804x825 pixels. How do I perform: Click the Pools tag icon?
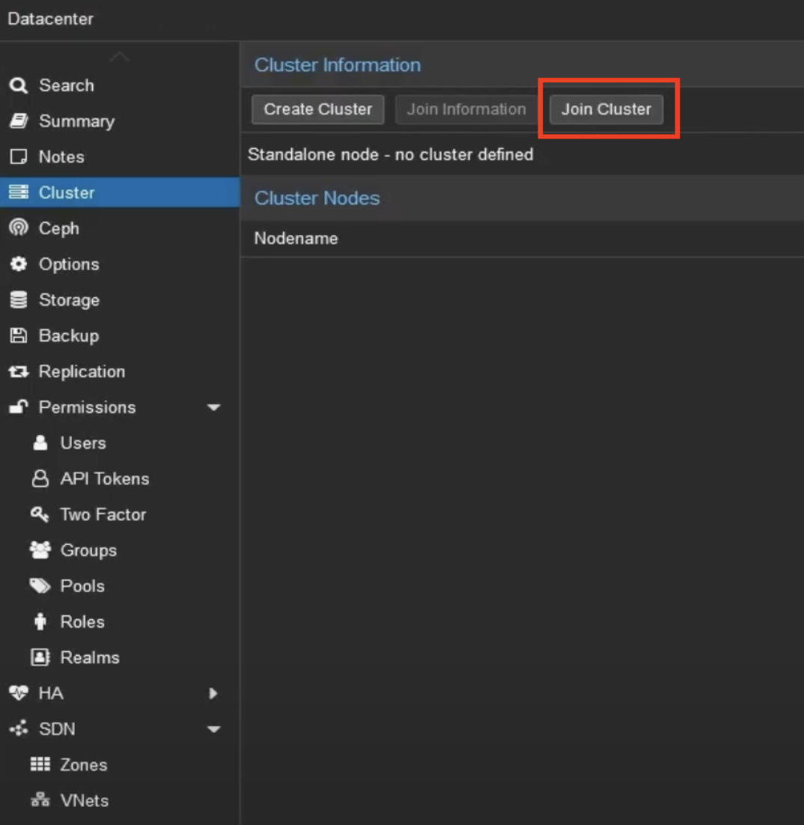point(40,586)
